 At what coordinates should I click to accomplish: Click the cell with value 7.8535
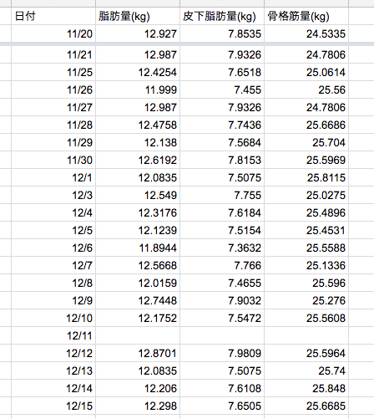[x=222, y=33]
